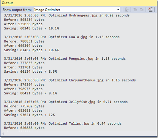Click the Find Message in Code icon
Image resolution: width=158 pixels, height=138 pixels.
pos(127,10)
